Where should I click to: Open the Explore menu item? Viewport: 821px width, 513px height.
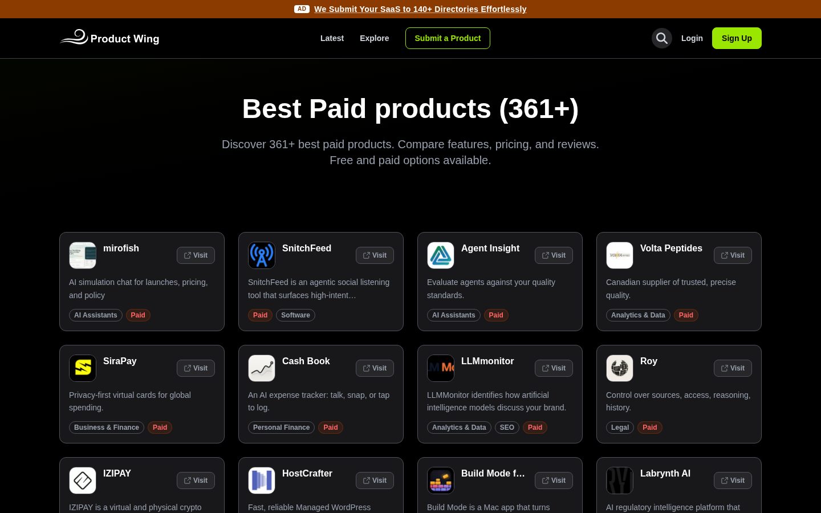(x=375, y=38)
